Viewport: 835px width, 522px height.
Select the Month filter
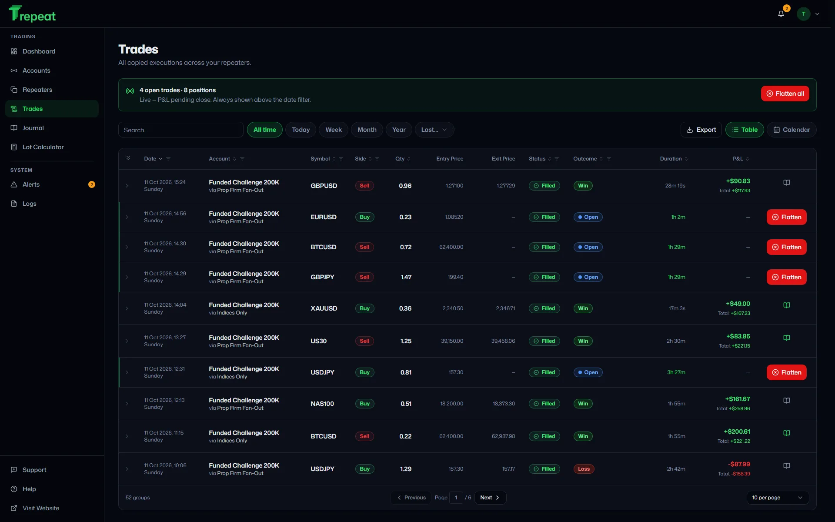click(x=367, y=130)
